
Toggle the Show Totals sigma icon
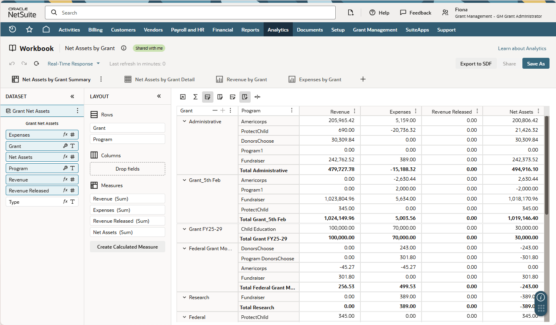pos(196,97)
